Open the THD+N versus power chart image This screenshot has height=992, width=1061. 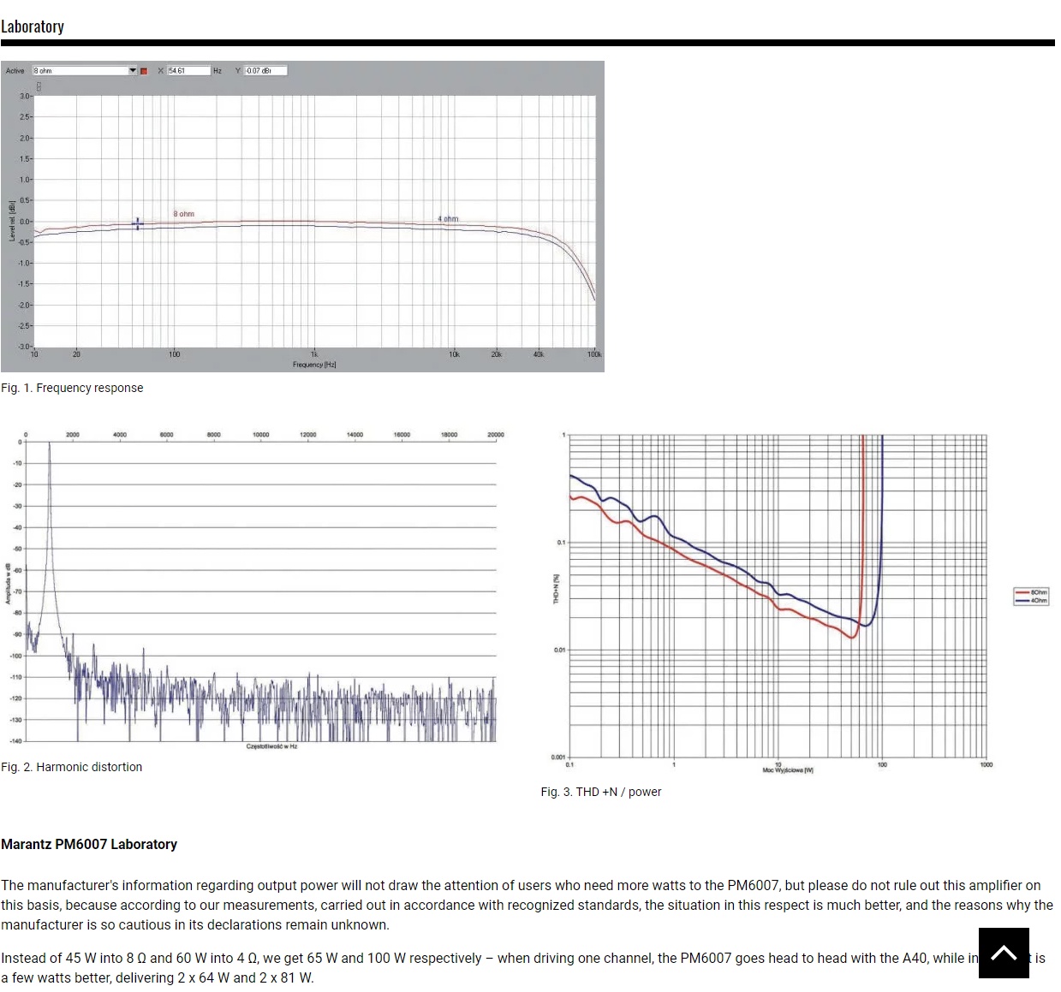(798, 603)
